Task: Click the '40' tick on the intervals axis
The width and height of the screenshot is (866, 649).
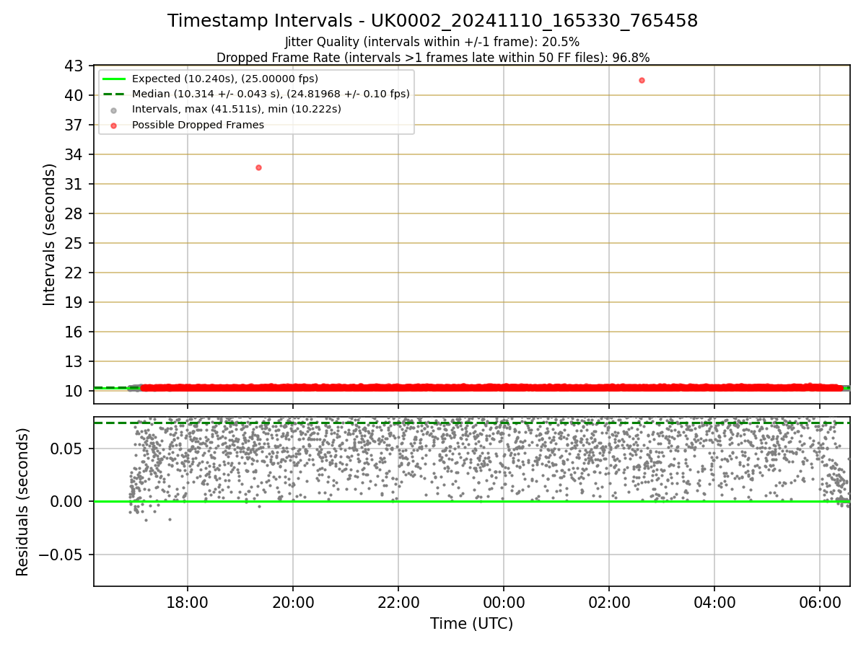Action: click(x=75, y=95)
